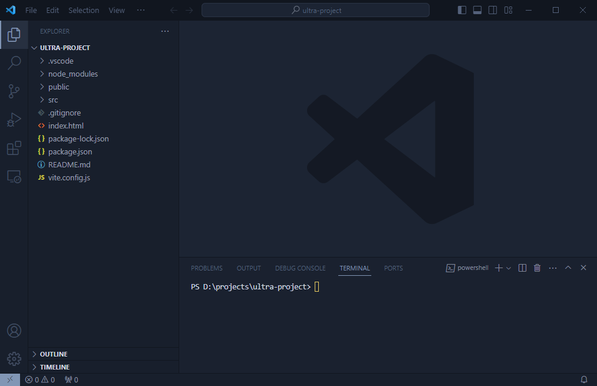Viewport: 597px width, 386px height.
Task: Open README.md file
Action: point(103,164)
